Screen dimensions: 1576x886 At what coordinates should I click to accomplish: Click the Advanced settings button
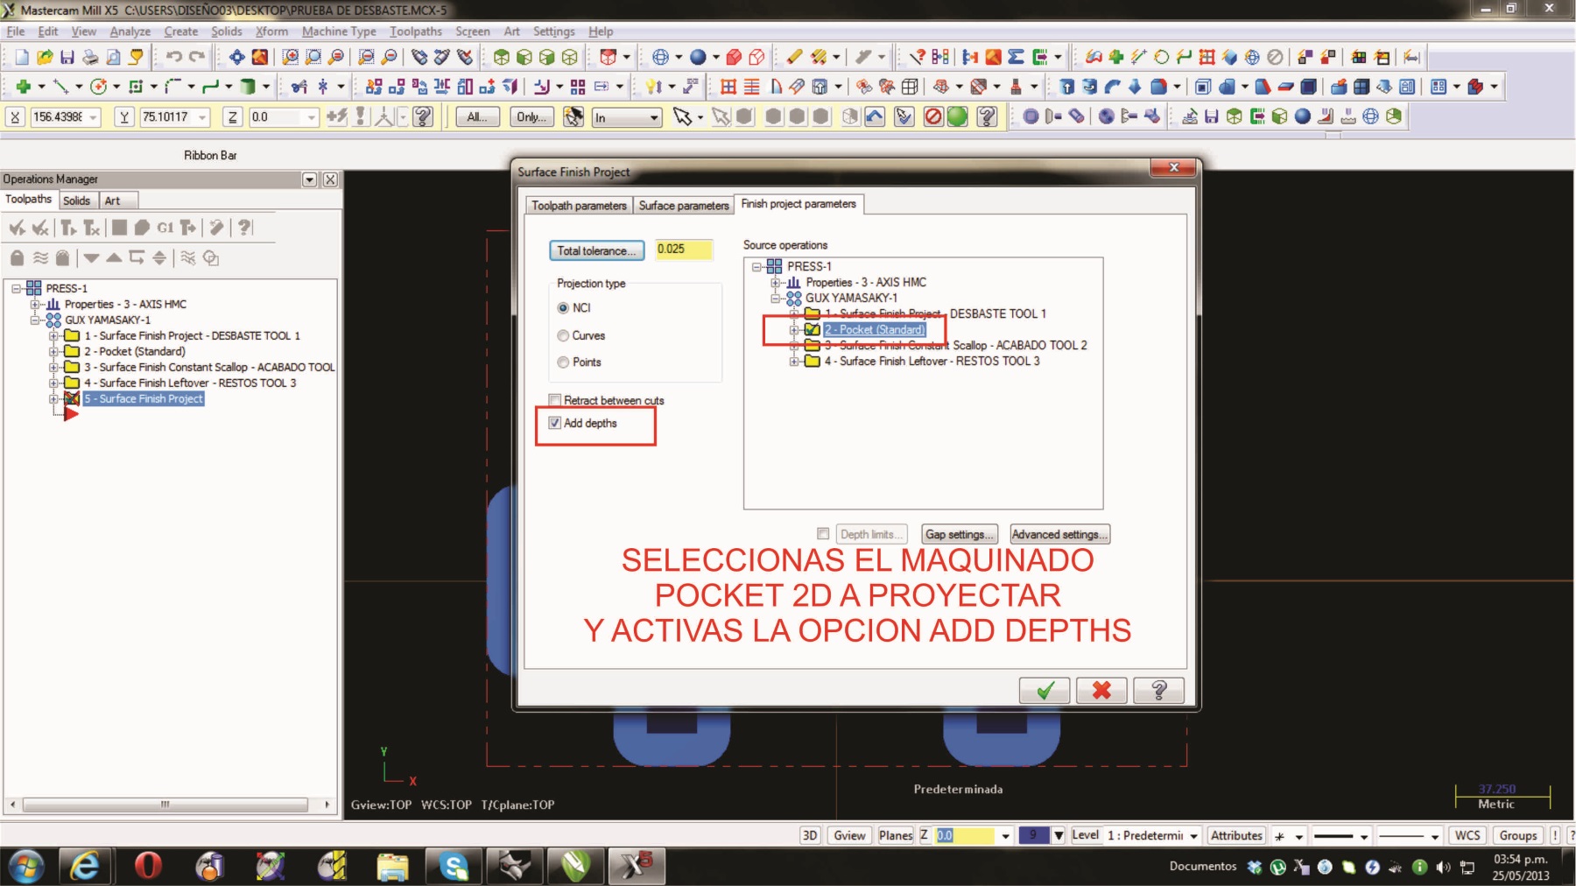click(x=1059, y=534)
